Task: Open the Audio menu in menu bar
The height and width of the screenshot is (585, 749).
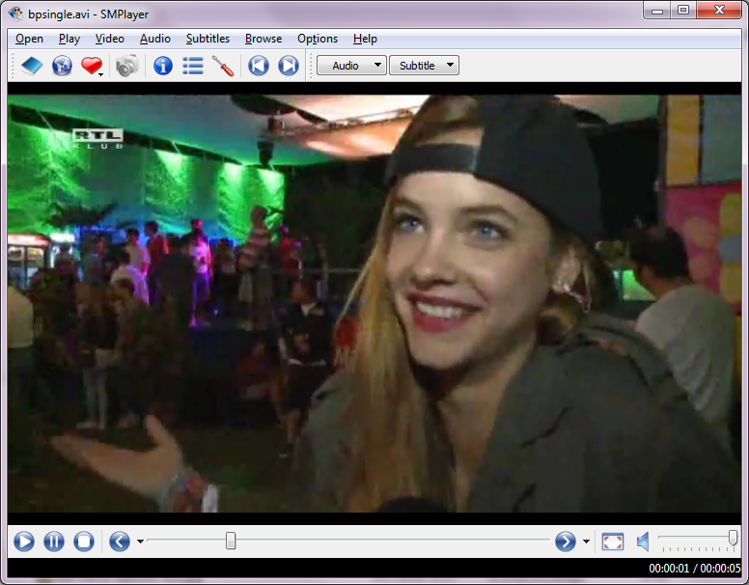Action: pyautogui.click(x=154, y=39)
